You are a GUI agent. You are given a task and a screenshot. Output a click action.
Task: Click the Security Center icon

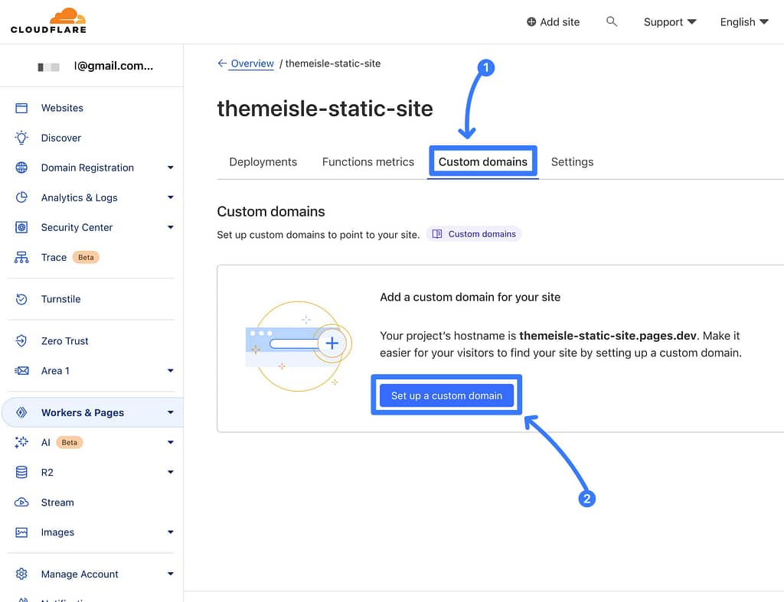(21, 228)
